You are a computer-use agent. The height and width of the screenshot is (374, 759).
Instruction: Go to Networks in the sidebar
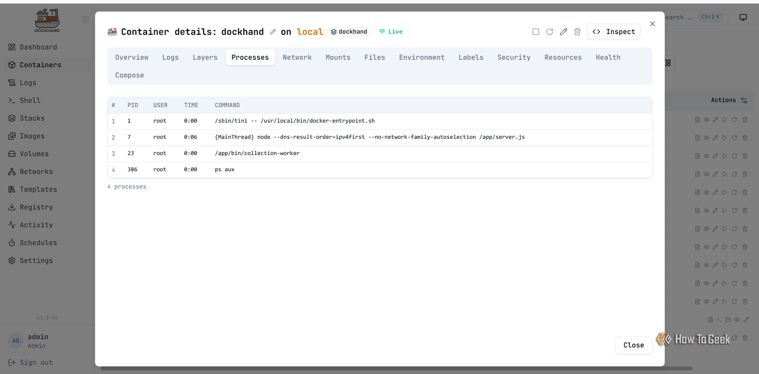coord(47,171)
